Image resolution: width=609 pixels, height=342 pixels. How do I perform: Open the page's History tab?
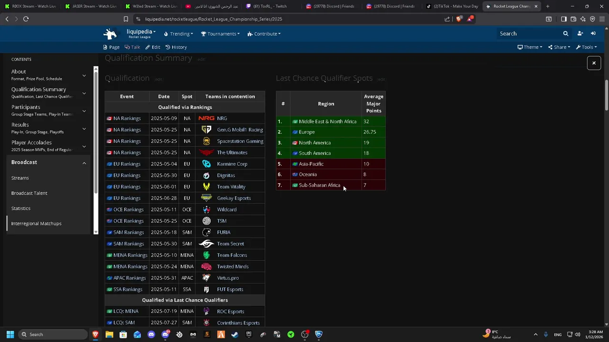(x=176, y=47)
